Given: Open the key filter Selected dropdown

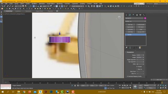Looking at the screenshot, I should pos(150,85).
